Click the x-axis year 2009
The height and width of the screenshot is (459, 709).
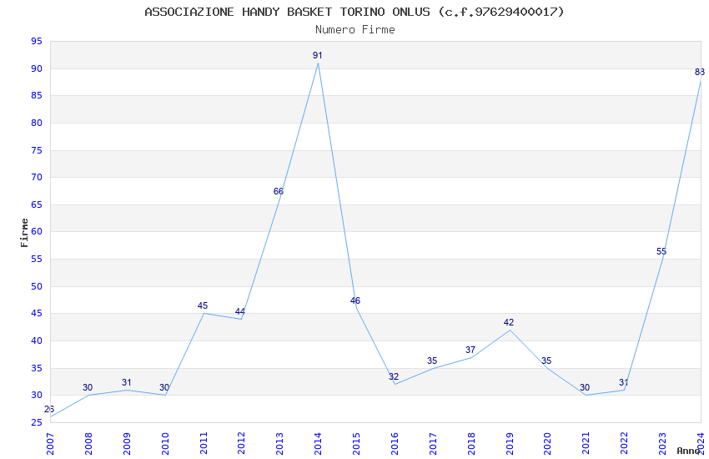pyautogui.click(x=127, y=444)
